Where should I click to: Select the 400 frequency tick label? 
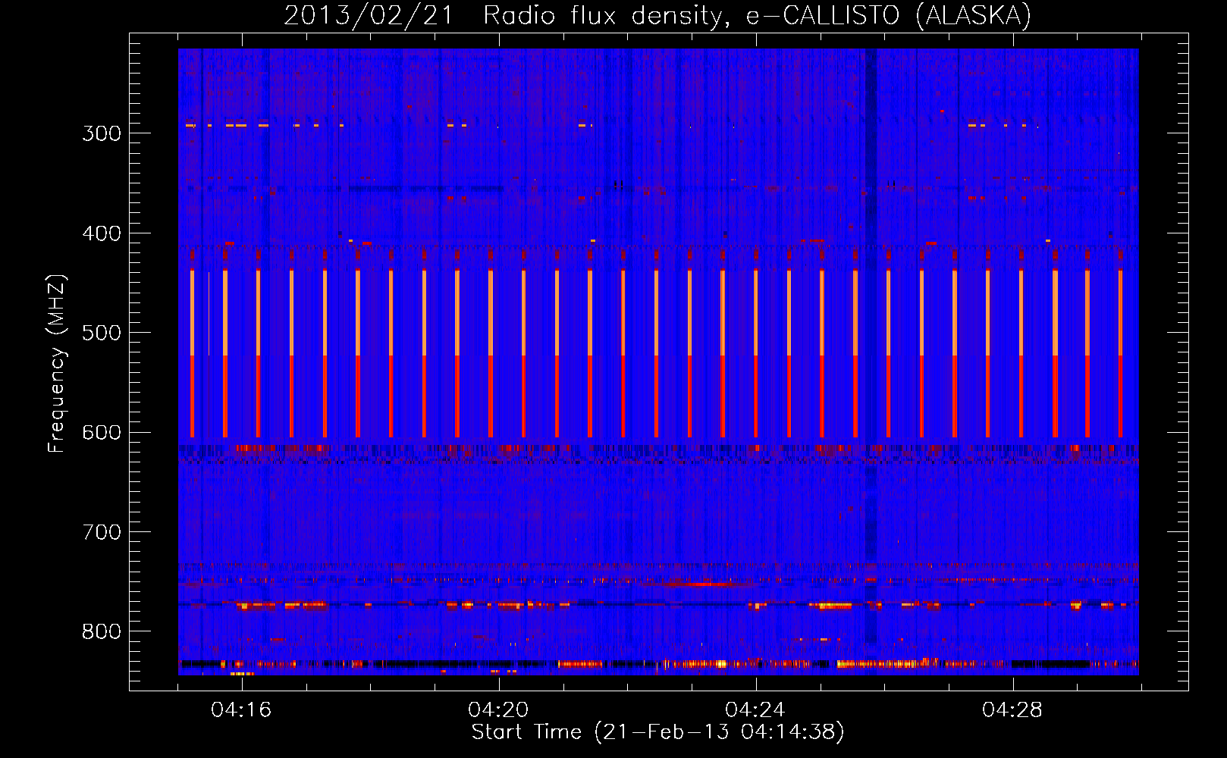click(x=102, y=233)
